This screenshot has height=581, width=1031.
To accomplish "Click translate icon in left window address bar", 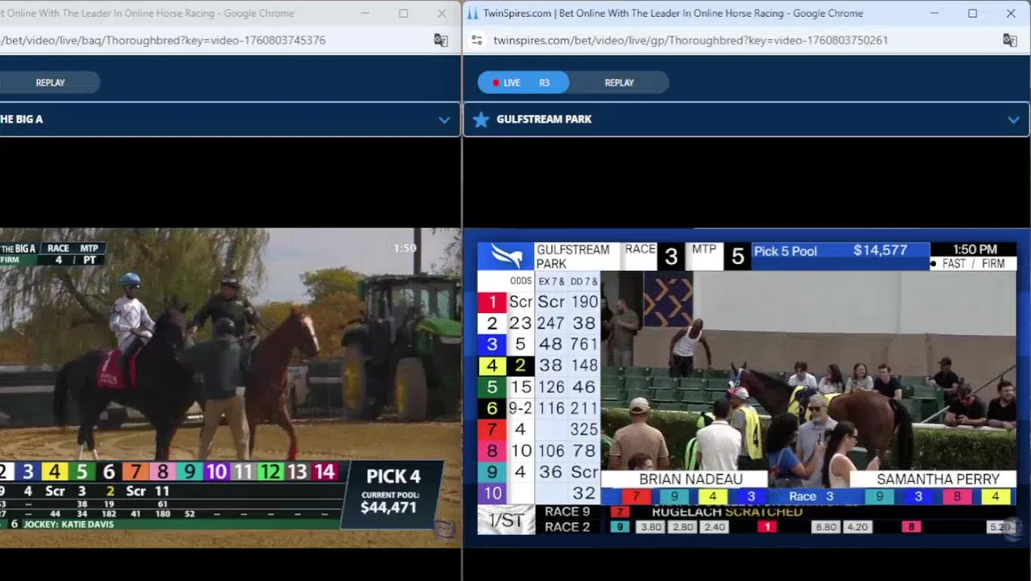I will click(x=440, y=40).
